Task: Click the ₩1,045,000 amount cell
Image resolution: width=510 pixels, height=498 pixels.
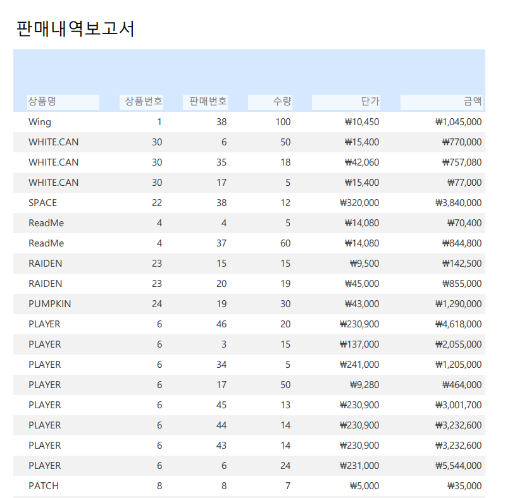Action: [458, 122]
